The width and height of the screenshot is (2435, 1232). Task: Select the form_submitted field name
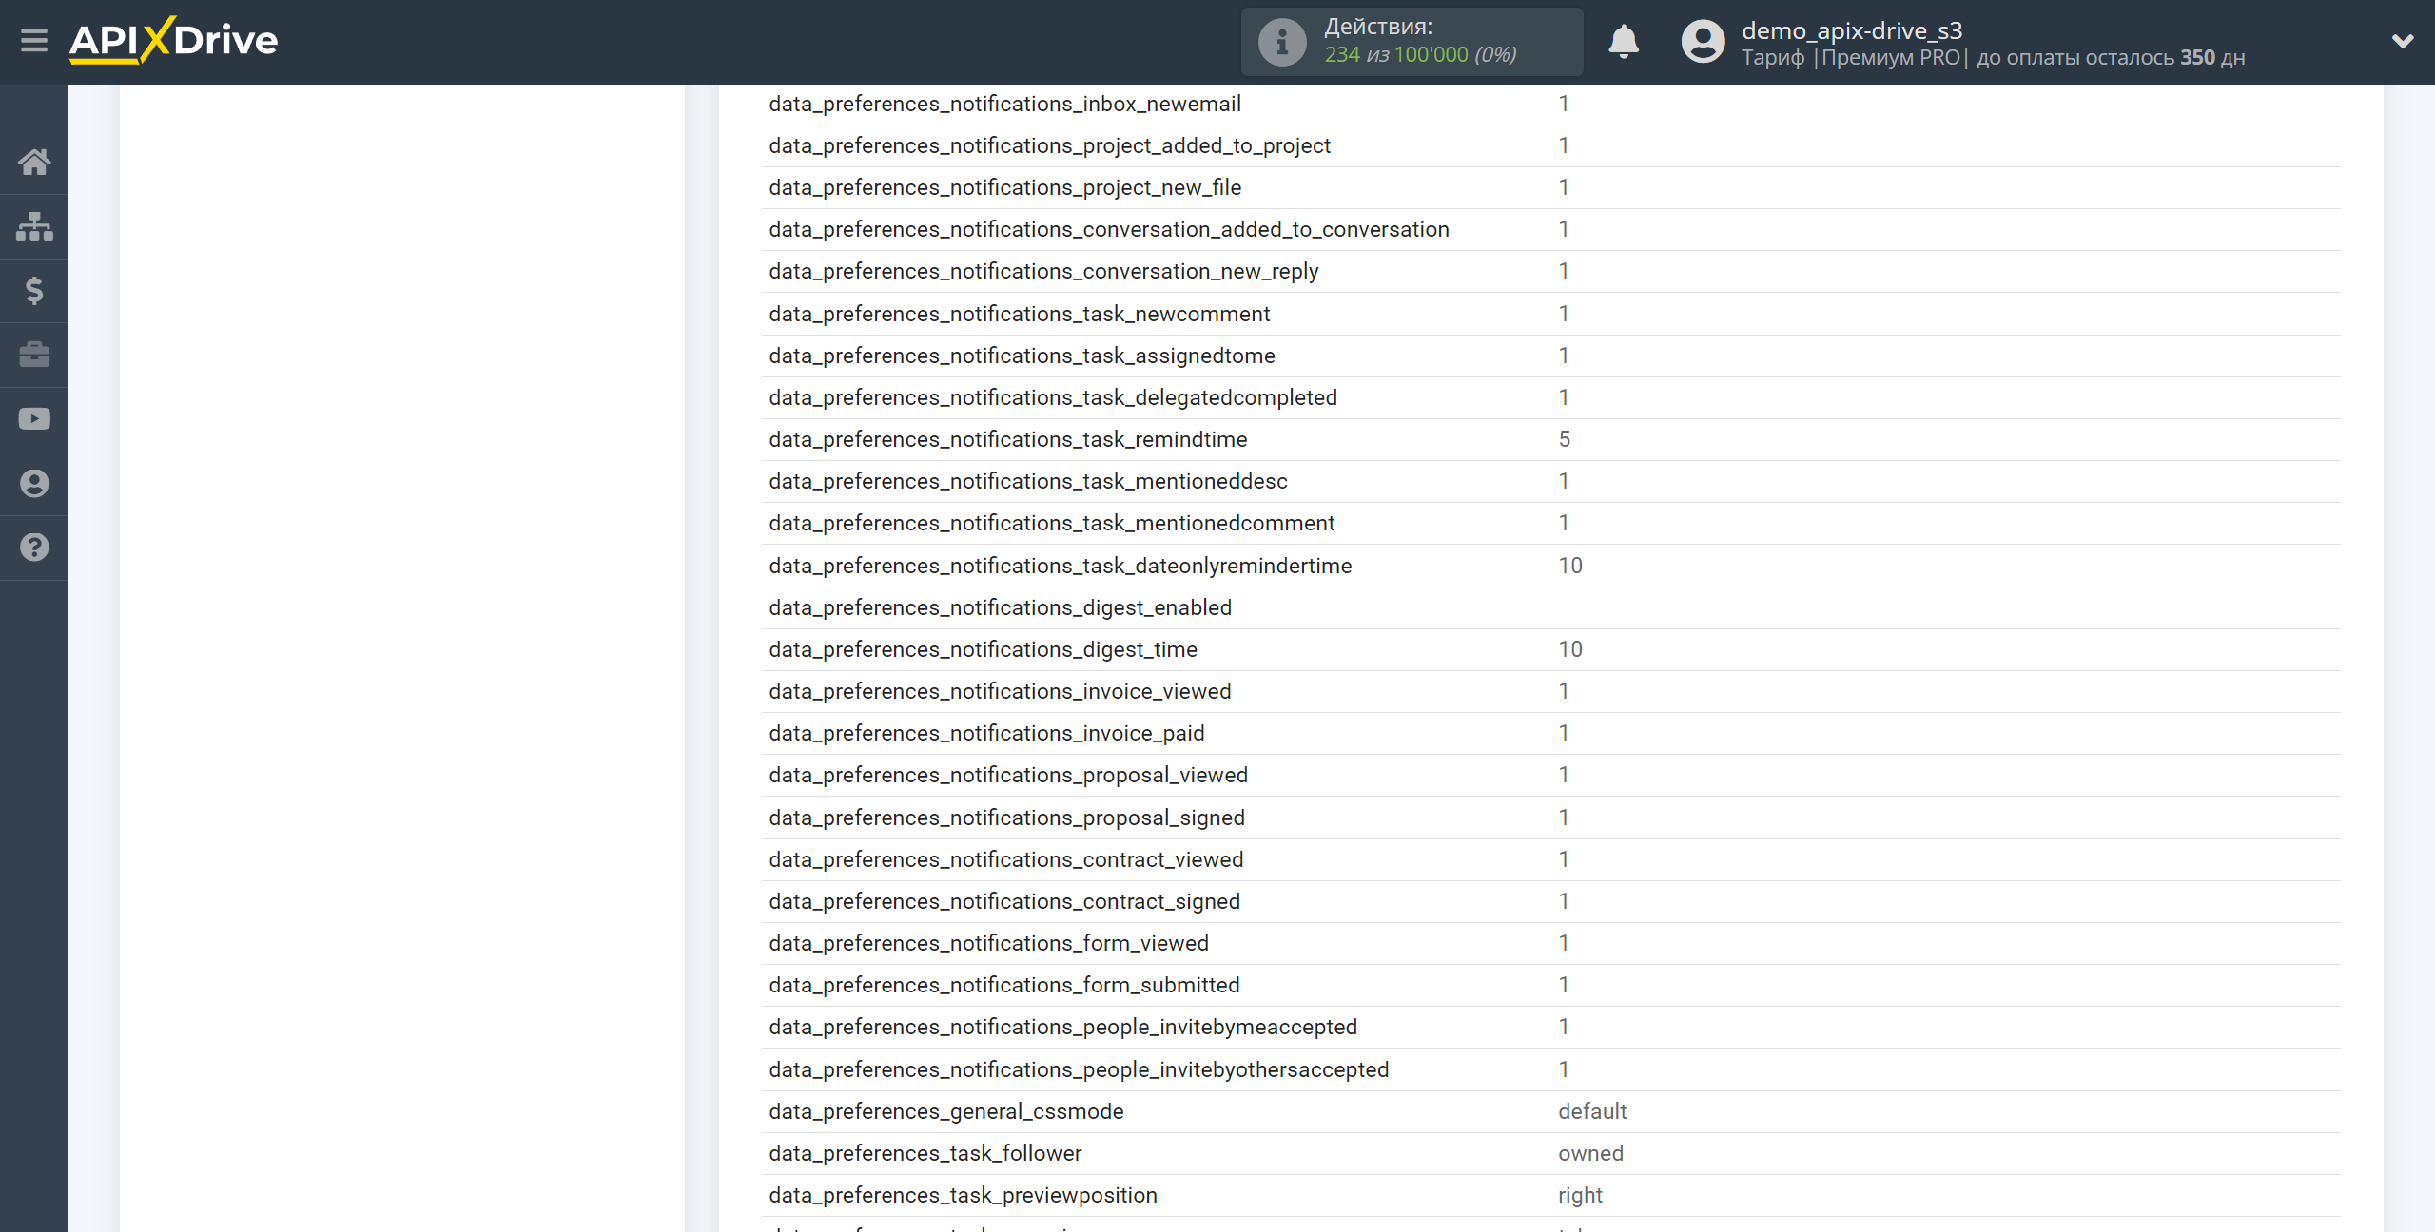point(1003,985)
